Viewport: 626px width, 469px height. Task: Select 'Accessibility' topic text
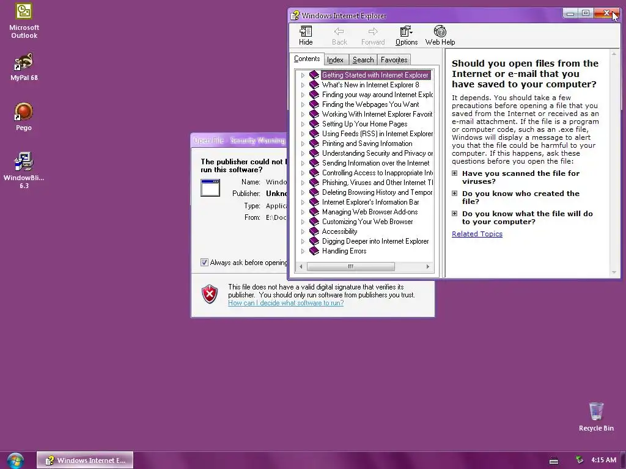pos(340,231)
